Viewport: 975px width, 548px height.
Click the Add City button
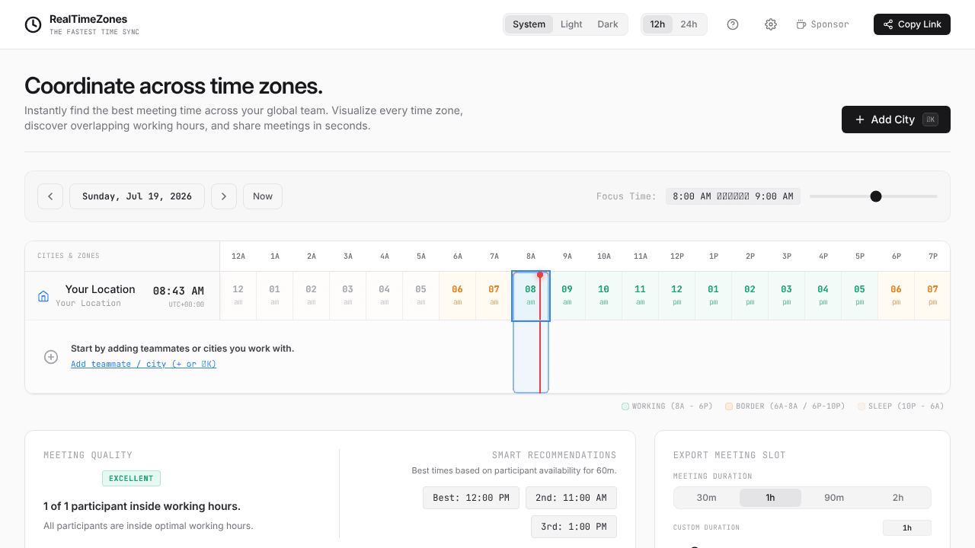point(896,119)
